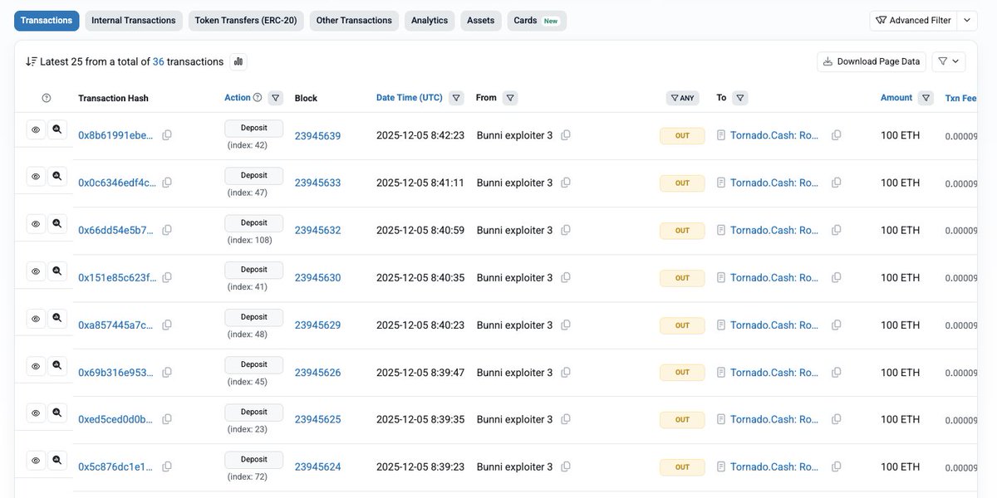Click Deposit action badge with index 108

point(254,223)
